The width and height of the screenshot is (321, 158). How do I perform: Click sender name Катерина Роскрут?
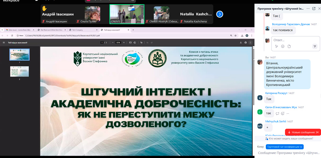coord(276,93)
